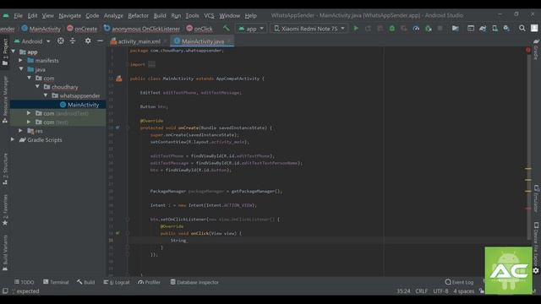Click the tool windows toggle in status bar
The height and width of the screenshot is (304, 541).
pyautogui.click(x=5, y=291)
